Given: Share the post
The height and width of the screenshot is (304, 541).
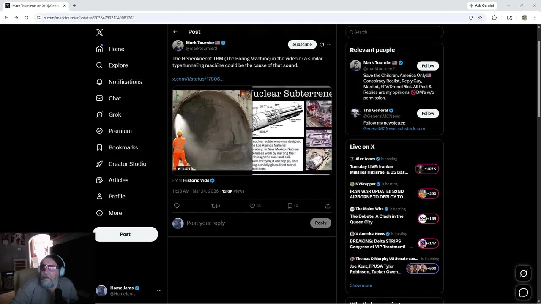Looking at the screenshot, I should coord(328,206).
